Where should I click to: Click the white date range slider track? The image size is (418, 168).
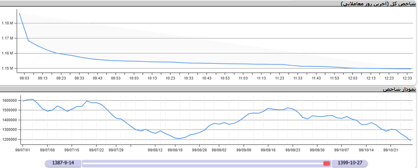(x=202, y=163)
